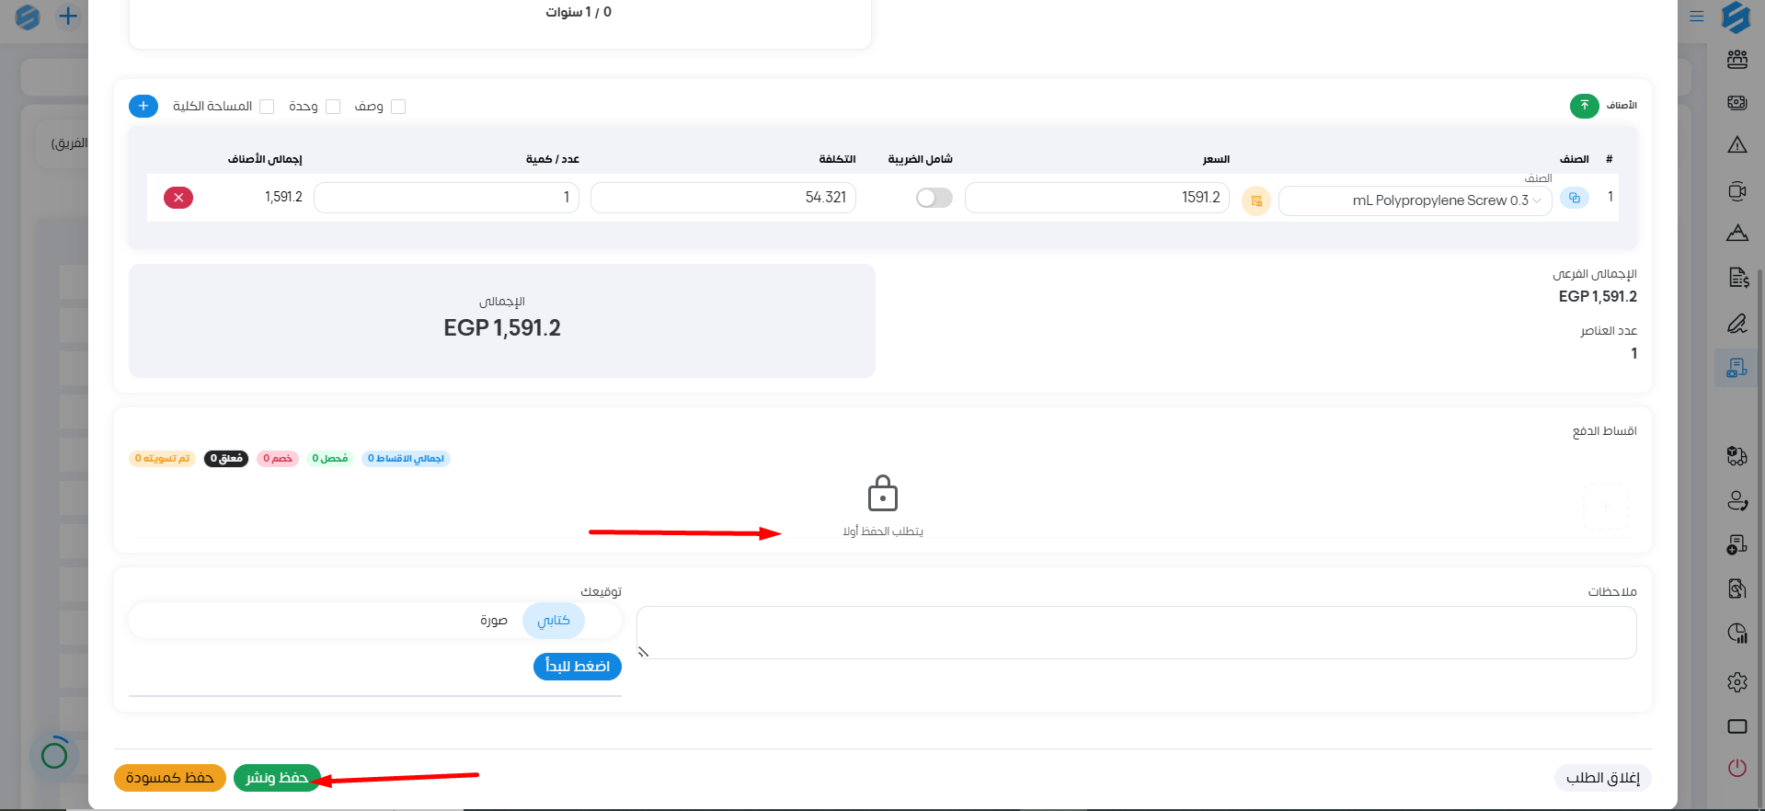Select the كتابي signature tab
Image resolution: width=1765 pixels, height=811 pixels.
pyautogui.click(x=554, y=621)
